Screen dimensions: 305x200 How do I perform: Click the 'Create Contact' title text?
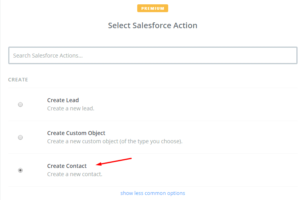tap(67, 166)
